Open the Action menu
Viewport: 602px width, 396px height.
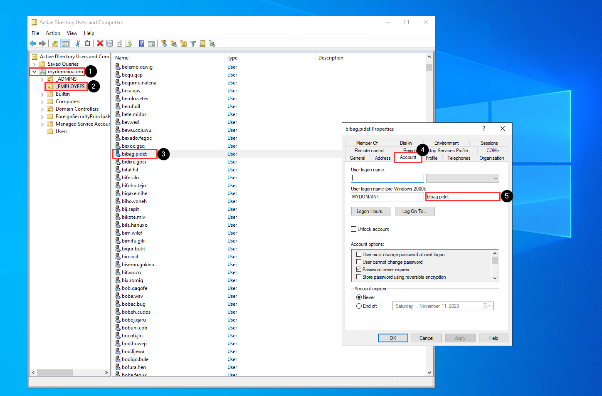(53, 33)
